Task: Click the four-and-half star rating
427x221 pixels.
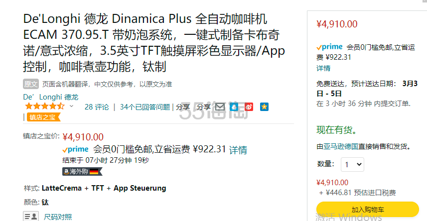Action: pyautogui.click(x=45, y=106)
